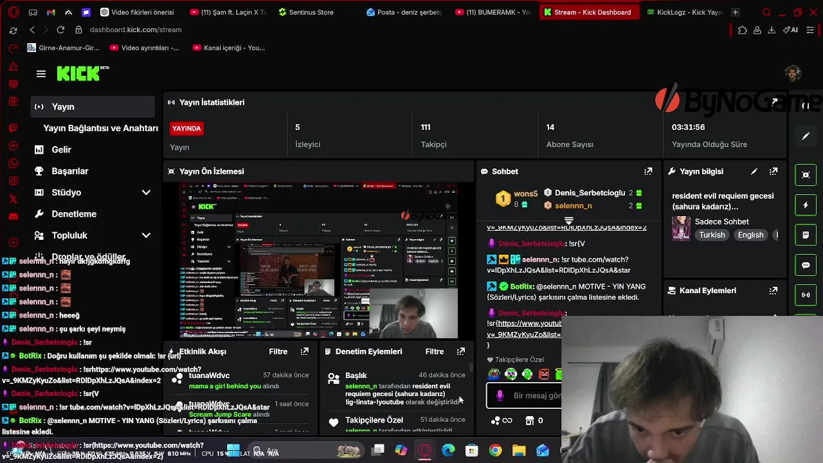Open the user profile avatar menu
Image resolution: width=823 pixels, height=463 pixels.
pos(793,73)
